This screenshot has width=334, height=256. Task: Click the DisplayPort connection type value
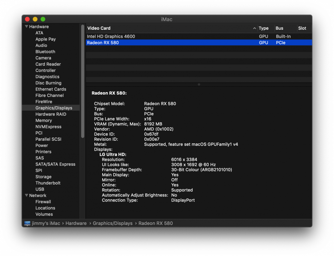[183, 201]
